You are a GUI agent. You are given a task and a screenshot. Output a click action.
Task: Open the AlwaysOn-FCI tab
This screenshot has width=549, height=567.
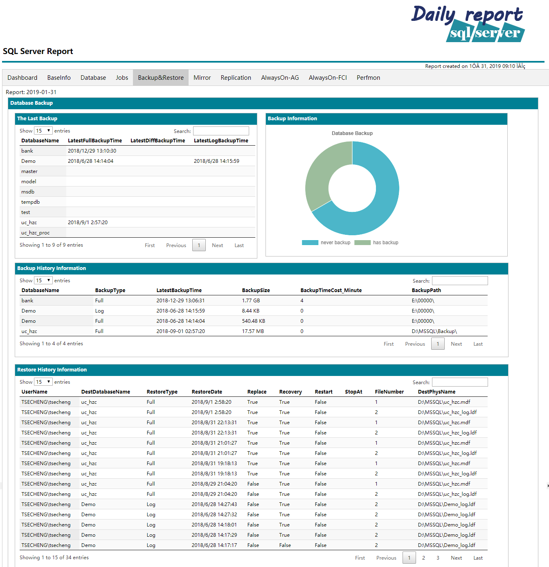(x=328, y=78)
